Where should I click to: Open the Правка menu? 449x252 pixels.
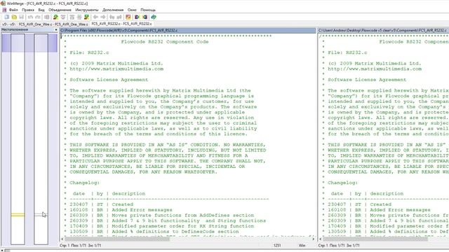28,10
